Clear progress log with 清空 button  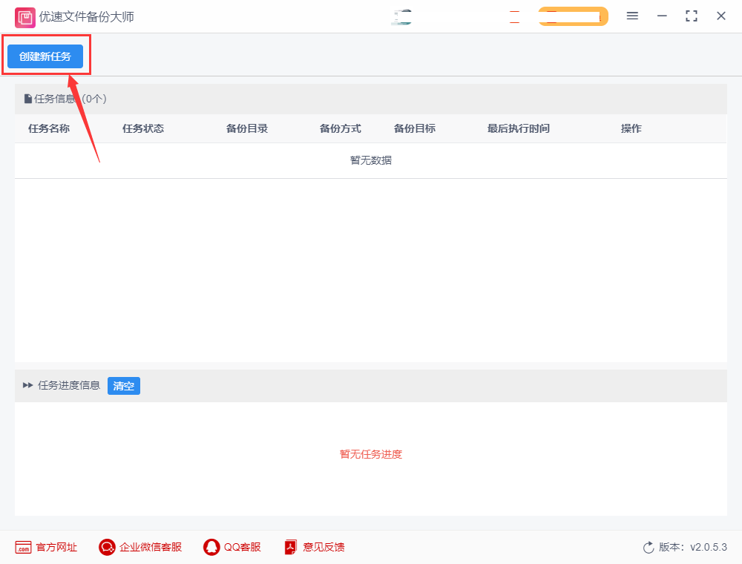point(123,386)
